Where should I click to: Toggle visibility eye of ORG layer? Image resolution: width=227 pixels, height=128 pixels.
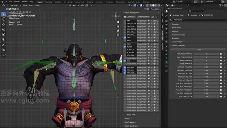(x=125, y=38)
